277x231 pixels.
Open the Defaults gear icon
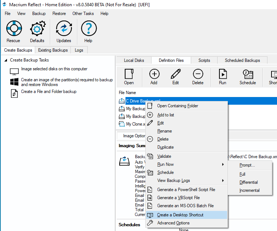click(38, 29)
